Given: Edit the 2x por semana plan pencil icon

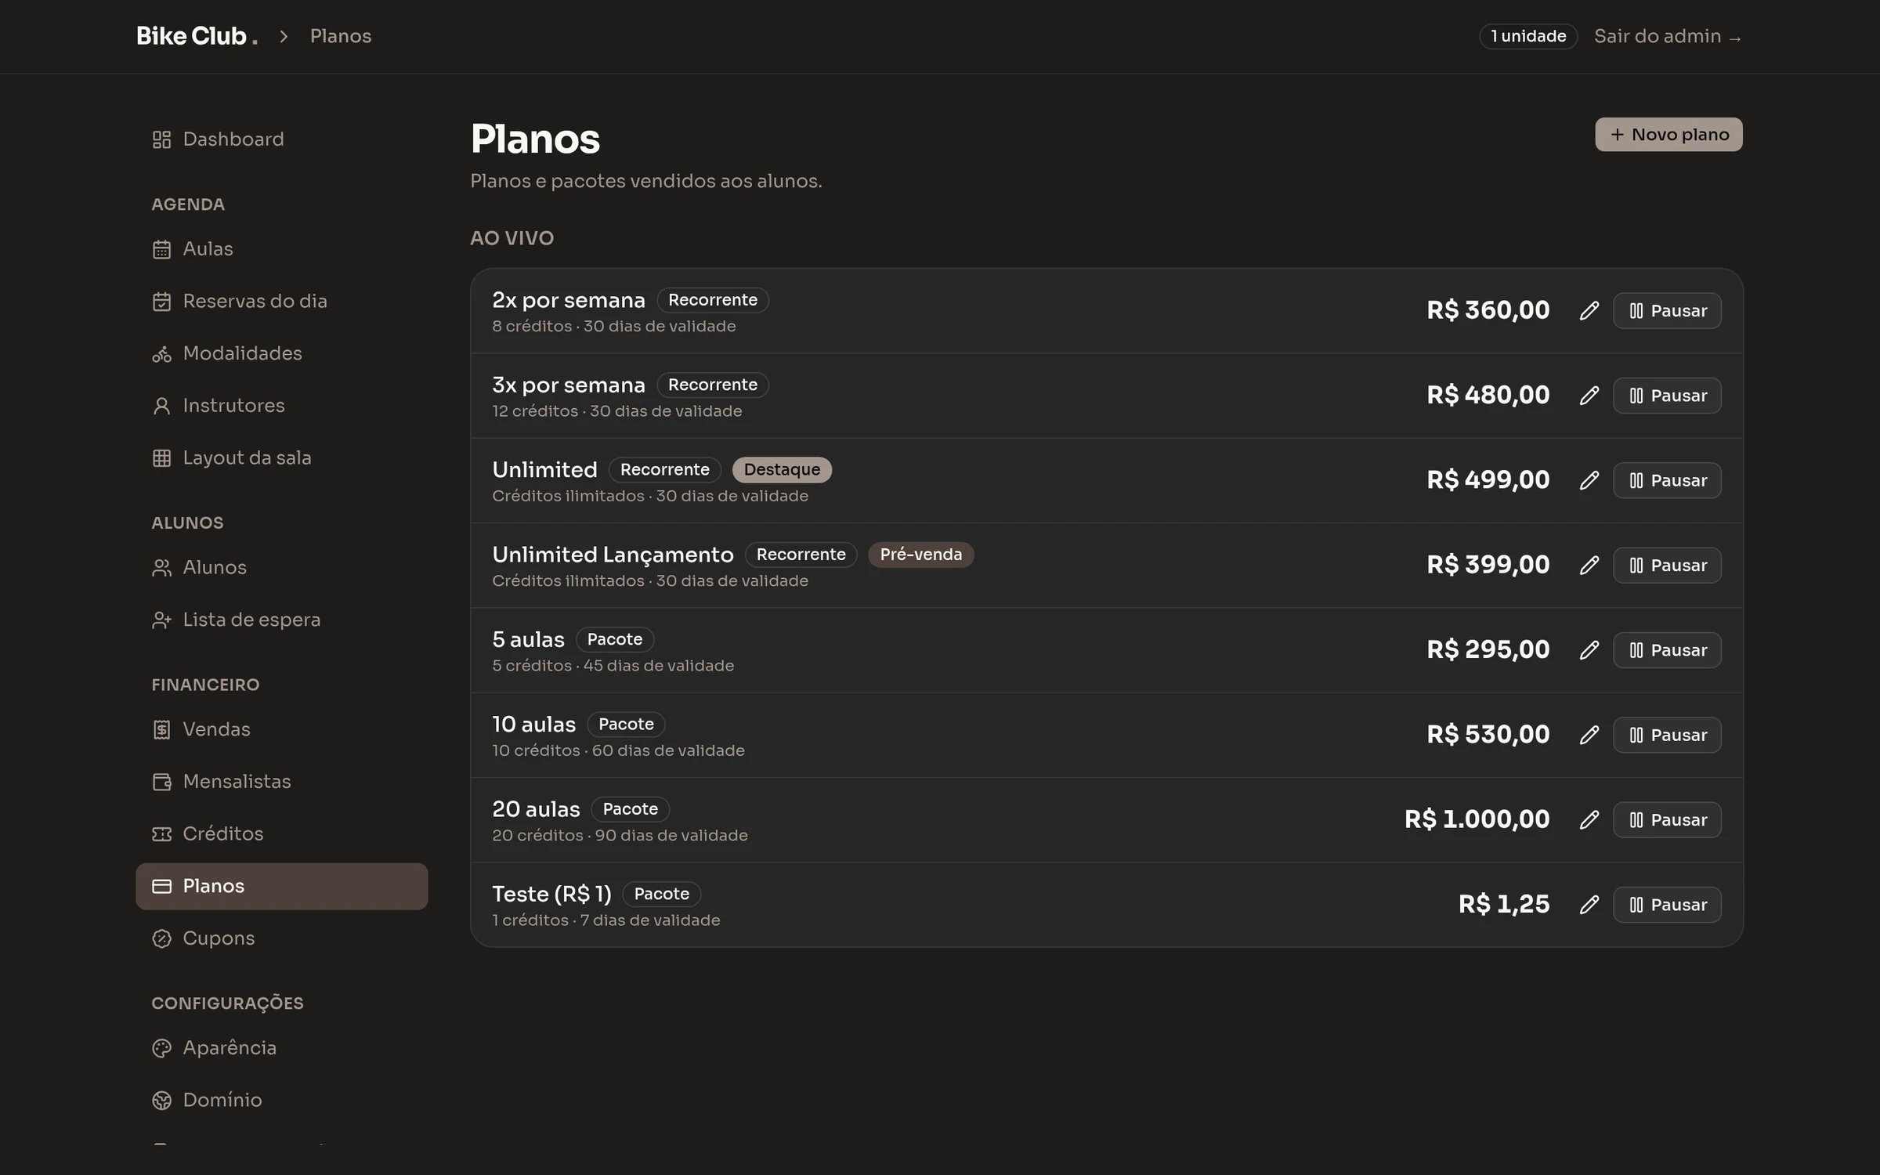Looking at the screenshot, I should tap(1589, 311).
